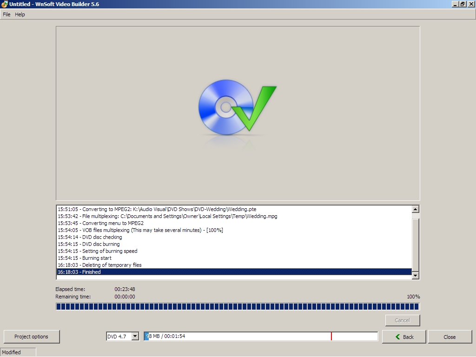
Task: Select the 'VOB files multiplexing' log line
Action: tap(234, 230)
